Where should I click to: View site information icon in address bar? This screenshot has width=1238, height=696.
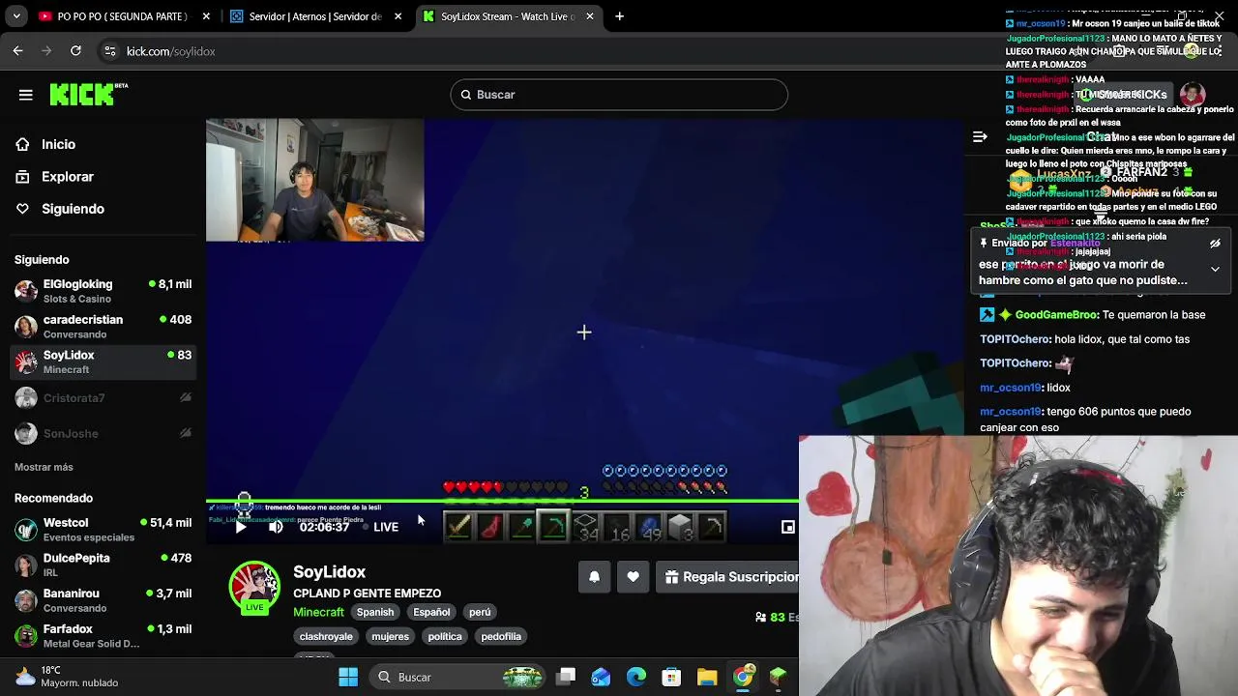(x=110, y=51)
